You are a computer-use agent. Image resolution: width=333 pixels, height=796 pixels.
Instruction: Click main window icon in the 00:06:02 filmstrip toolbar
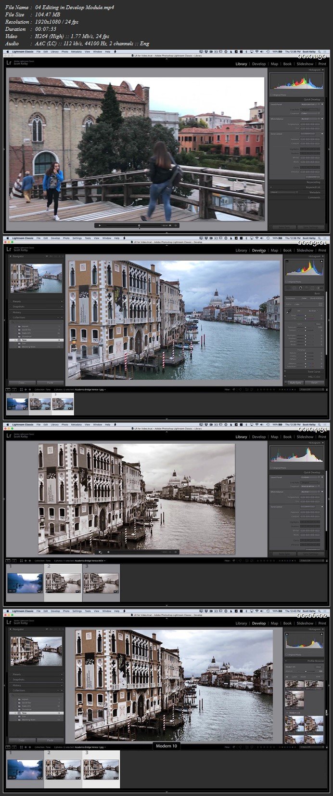[x=8, y=747]
